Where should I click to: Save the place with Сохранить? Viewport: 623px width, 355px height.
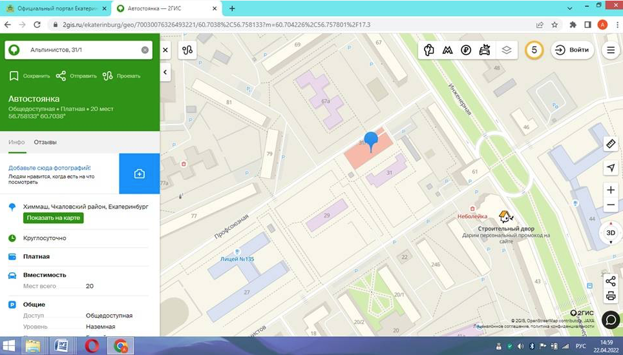point(29,76)
